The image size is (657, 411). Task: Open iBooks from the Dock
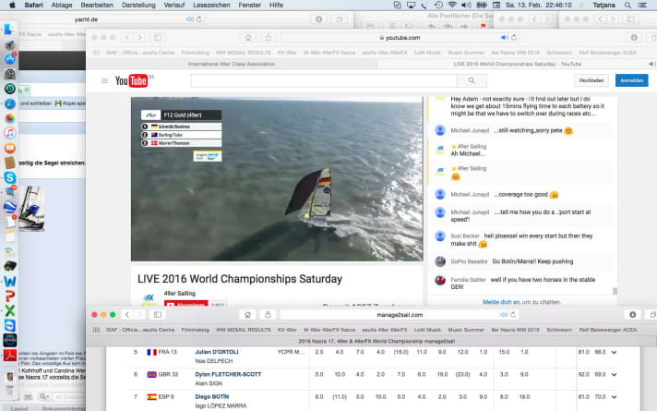pyautogui.click(x=9, y=148)
